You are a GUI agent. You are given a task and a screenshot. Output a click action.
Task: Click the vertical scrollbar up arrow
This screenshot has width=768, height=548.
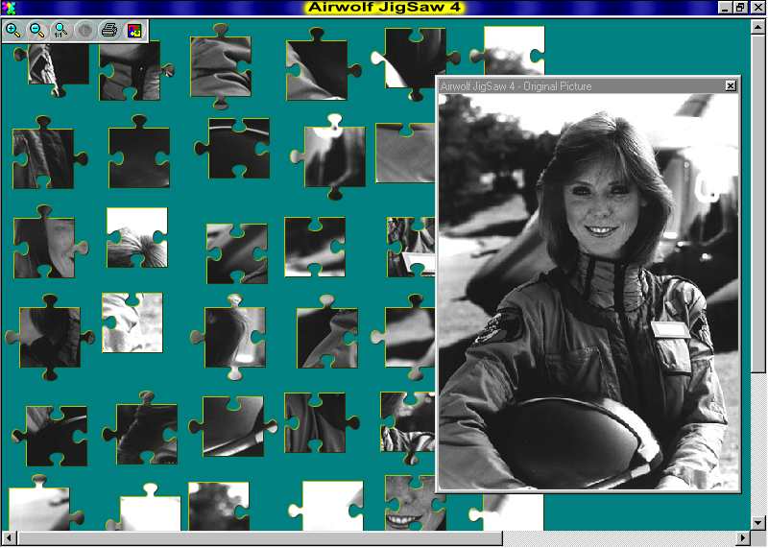757,27
